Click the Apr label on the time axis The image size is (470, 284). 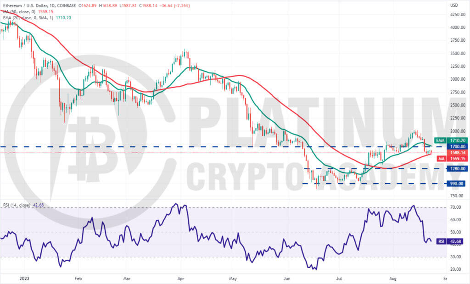coord(181,278)
